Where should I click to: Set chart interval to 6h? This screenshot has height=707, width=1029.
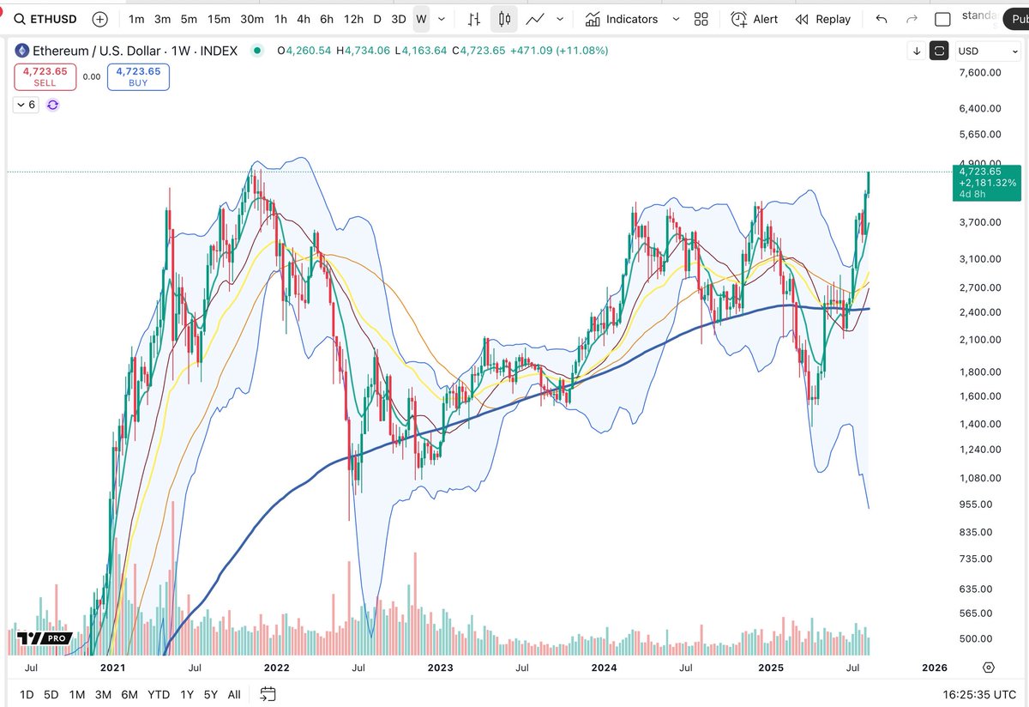pyautogui.click(x=327, y=19)
